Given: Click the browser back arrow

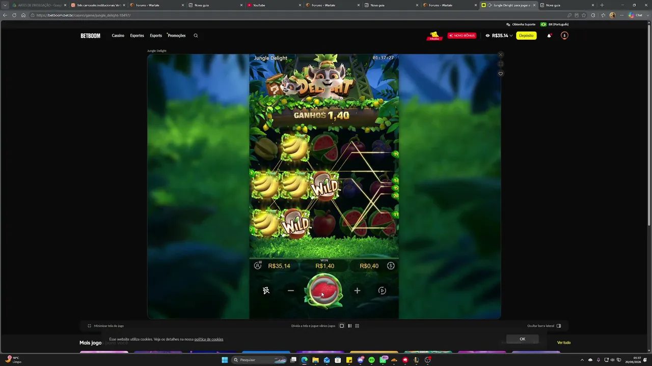Looking at the screenshot, I should 5,15.
